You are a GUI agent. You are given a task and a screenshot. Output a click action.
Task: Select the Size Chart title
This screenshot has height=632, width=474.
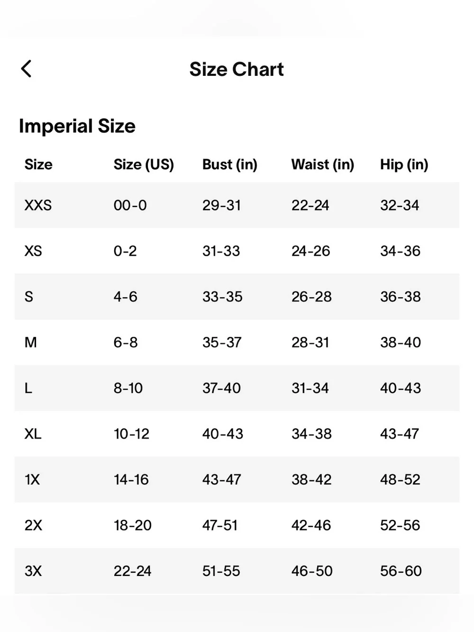tap(237, 69)
